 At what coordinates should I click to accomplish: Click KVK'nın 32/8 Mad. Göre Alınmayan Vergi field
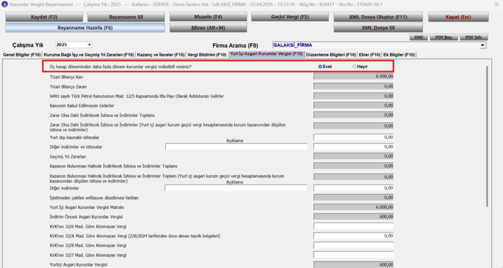pyautogui.click(x=354, y=245)
